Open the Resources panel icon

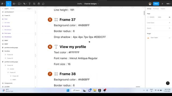(x=34, y=4)
